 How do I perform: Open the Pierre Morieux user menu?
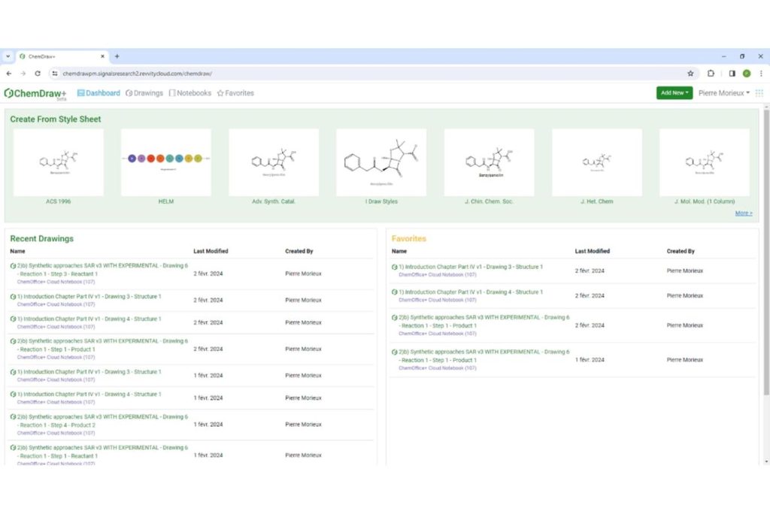point(723,93)
